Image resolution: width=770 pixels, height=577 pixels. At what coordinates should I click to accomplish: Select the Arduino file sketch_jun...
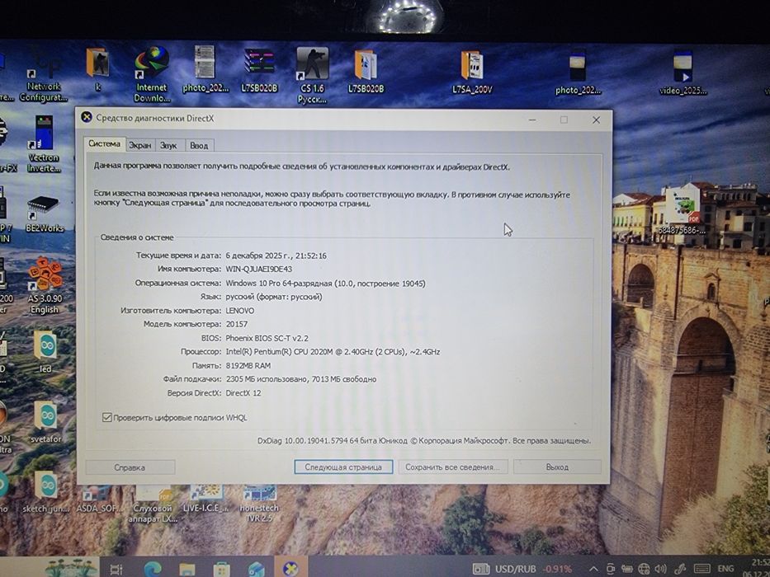[x=45, y=492]
